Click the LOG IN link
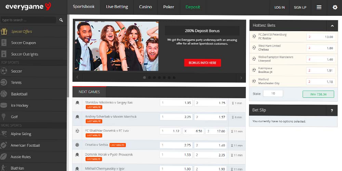Image resolution: width=342 pixels, height=171 pixels. pos(279,7)
